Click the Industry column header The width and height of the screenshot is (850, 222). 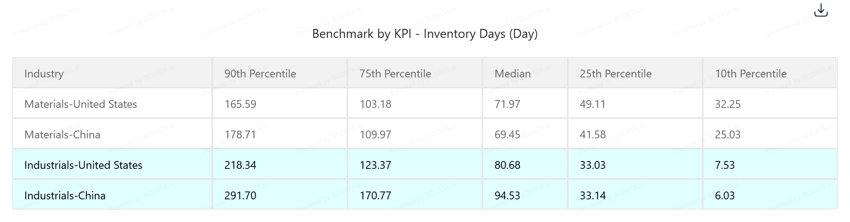(44, 73)
